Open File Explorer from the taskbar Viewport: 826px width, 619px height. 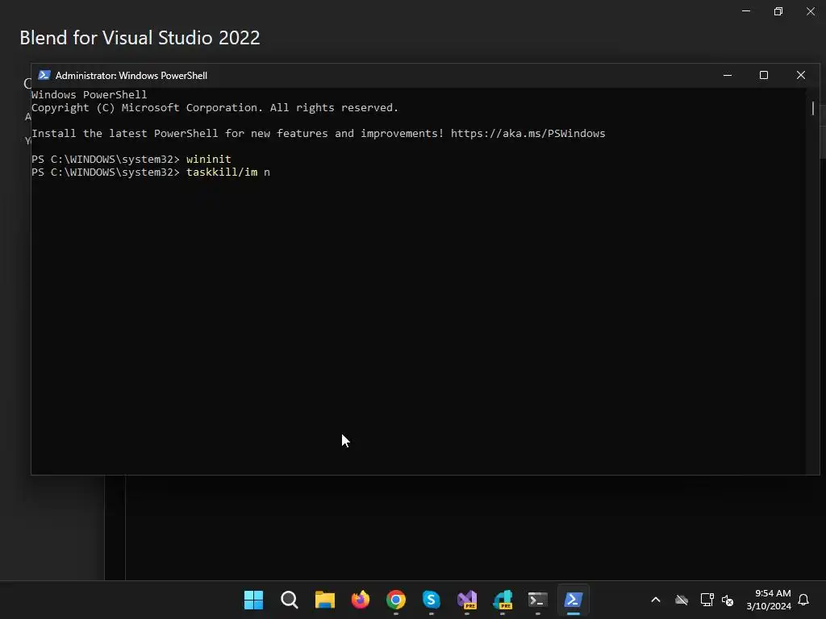[x=324, y=600]
